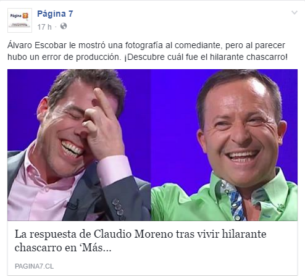Click the ¡Descubre cuál fue el hilarante chascarro! text
Screen dimensions: 305x276
pos(206,57)
